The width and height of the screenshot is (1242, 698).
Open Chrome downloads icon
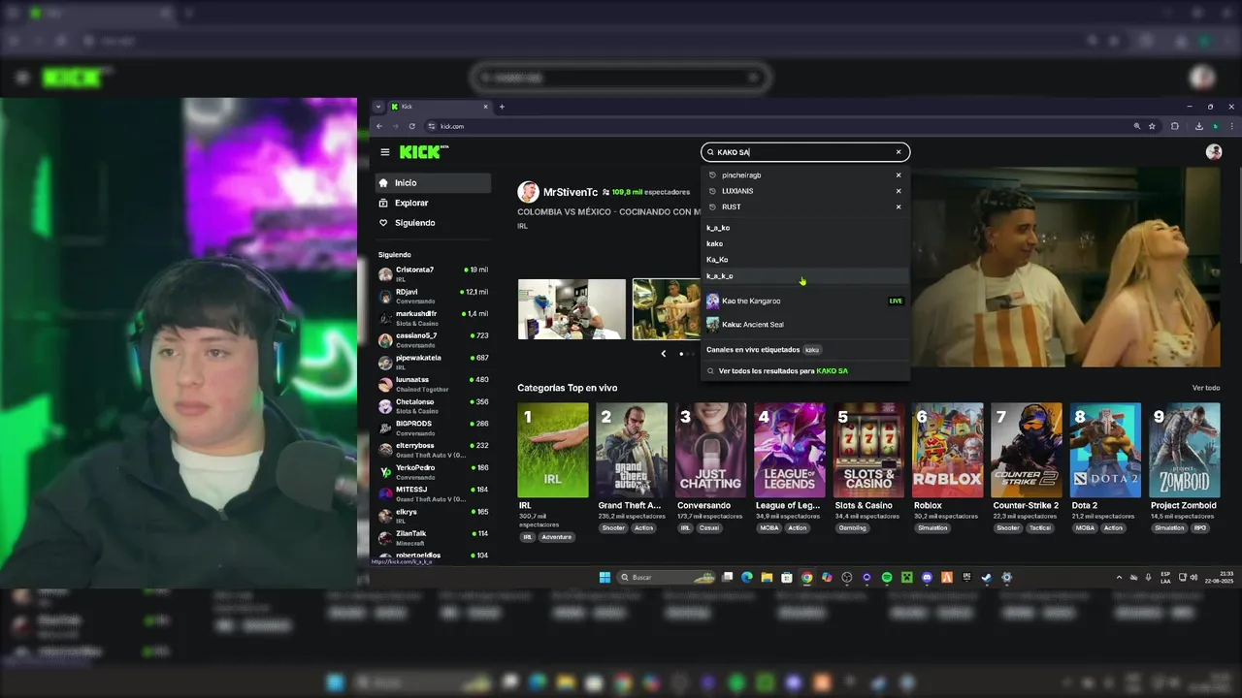pyautogui.click(x=1199, y=126)
